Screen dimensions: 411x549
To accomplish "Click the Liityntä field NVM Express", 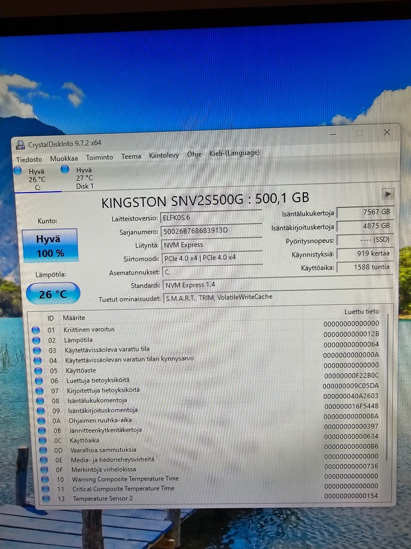I will (212, 245).
